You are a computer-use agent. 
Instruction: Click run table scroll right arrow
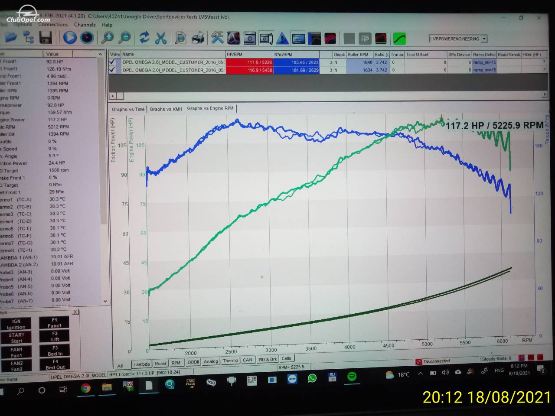pyautogui.click(x=545, y=94)
